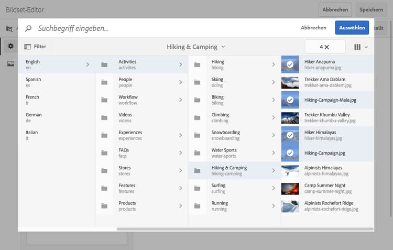Viewport: 393px width, 250px height.
Task: Click the Skiing folder icon
Action: click(x=197, y=82)
